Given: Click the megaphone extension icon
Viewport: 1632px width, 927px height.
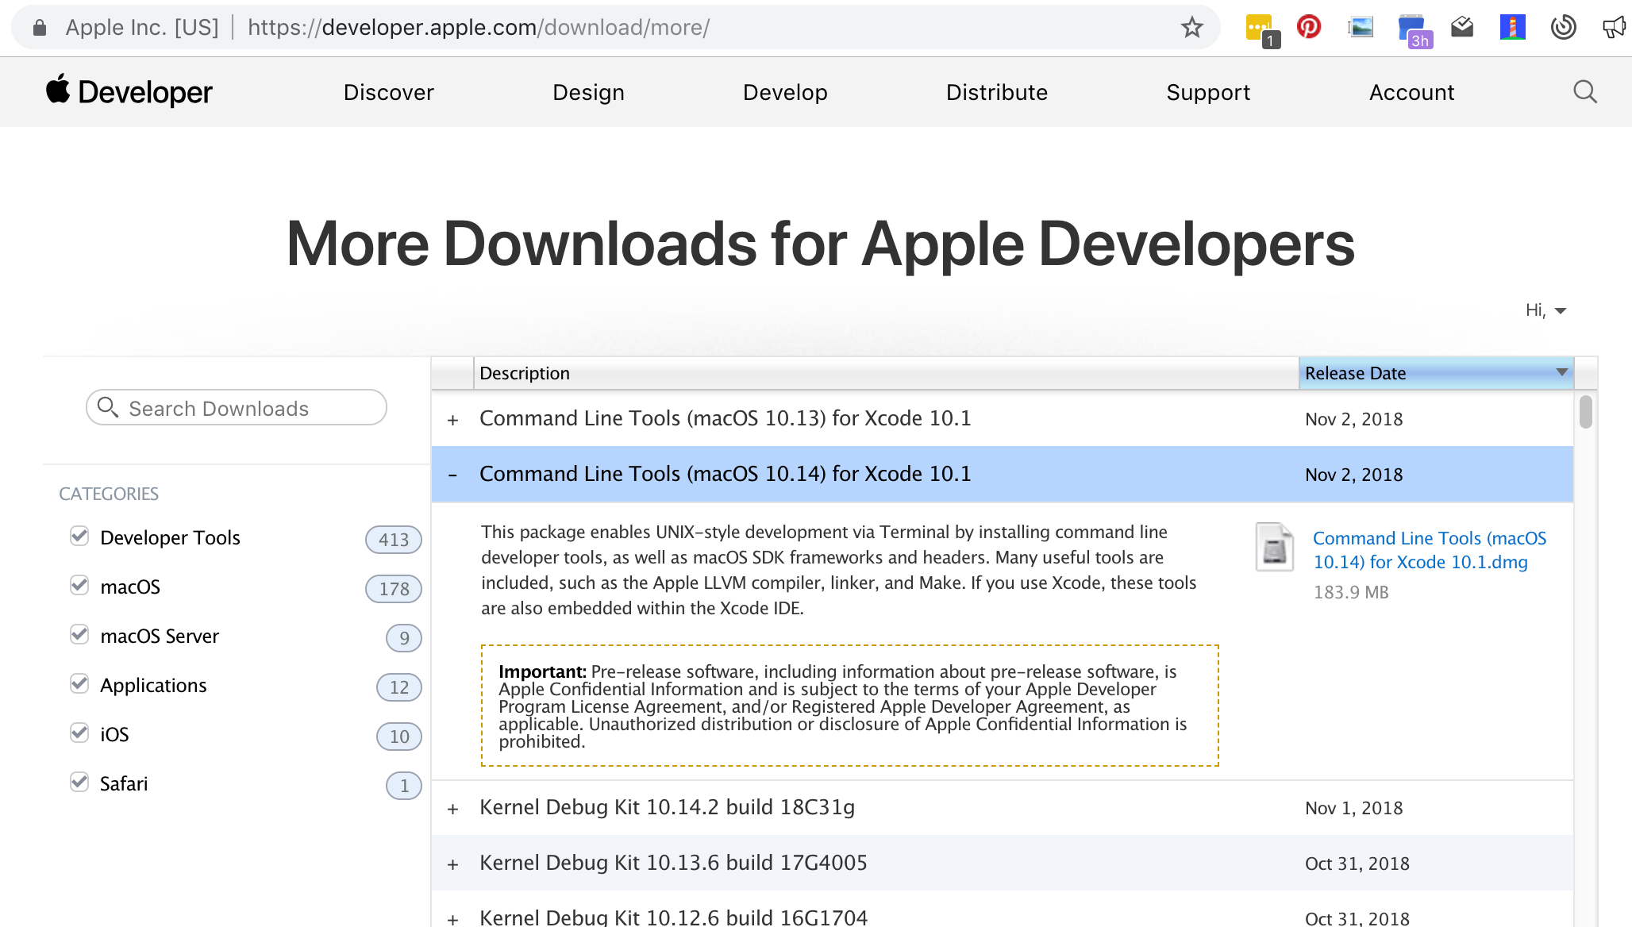Looking at the screenshot, I should [1614, 28].
